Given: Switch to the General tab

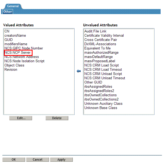Looking at the screenshot, I should [x=13, y=6].
